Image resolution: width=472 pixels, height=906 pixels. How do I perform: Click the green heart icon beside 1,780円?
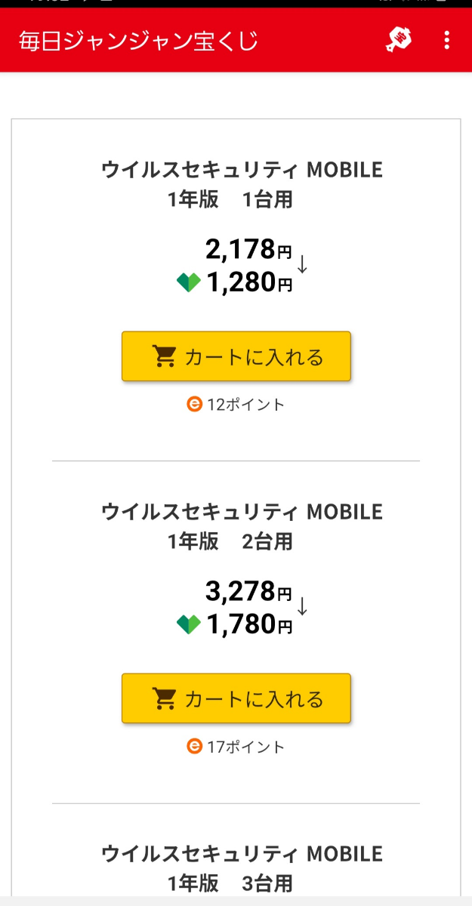pos(189,626)
